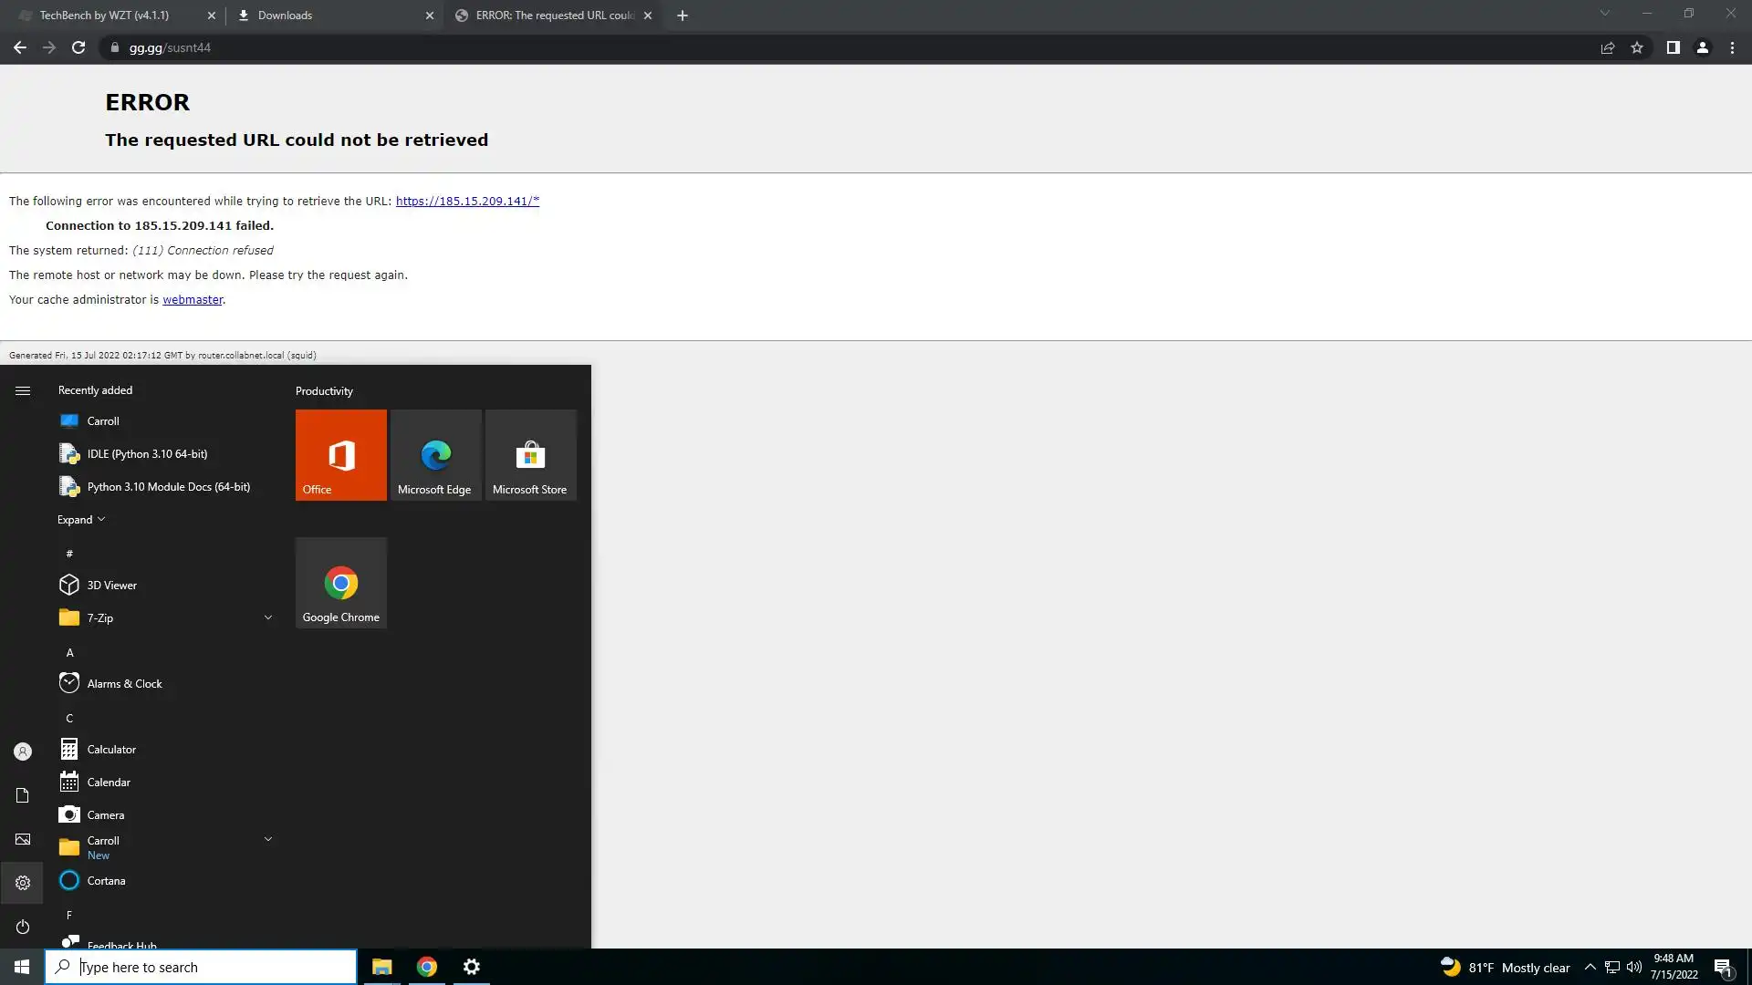Open Chrome's side panel icon

pos(1673,47)
